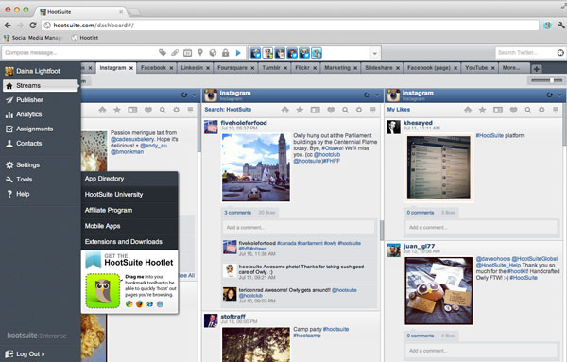This screenshot has width=567, height=362.
Task: Refresh the My Likes Instagram stream
Action: [x=550, y=95]
